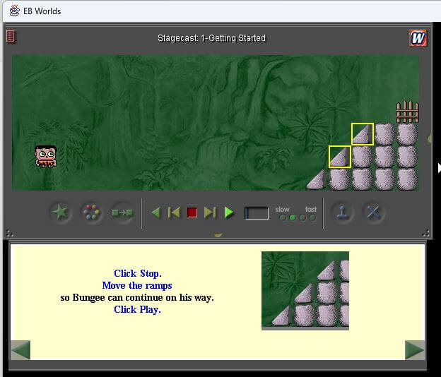Select the delete X tool
Screen dimensions: 441x377
373,213
